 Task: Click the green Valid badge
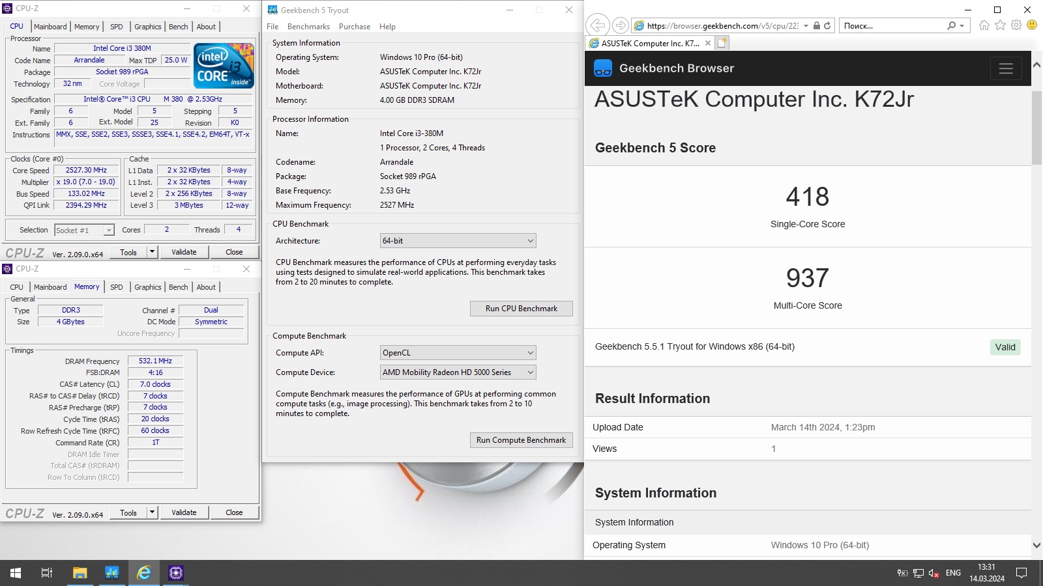click(x=1005, y=347)
